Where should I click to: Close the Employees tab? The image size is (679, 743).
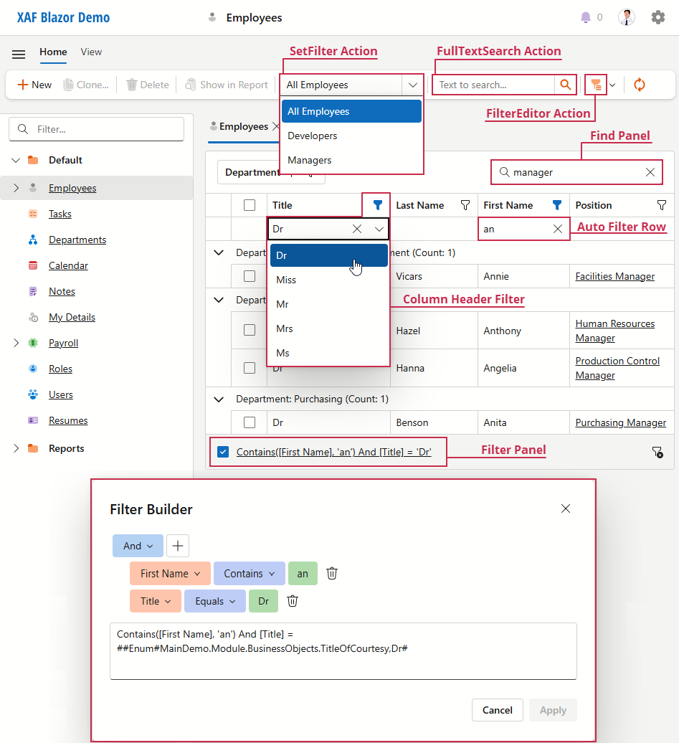pos(276,126)
